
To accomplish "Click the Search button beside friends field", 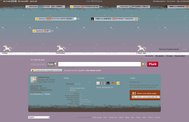I will (185, 49).
